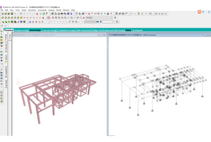211x142 pixels.
Task: Select the blue circular cursor icon
Action: click(21, 22)
